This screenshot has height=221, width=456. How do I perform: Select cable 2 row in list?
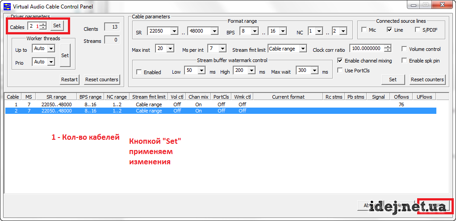point(221,111)
